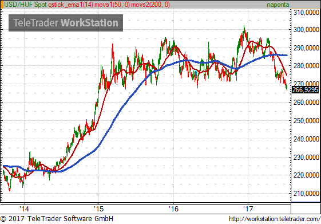Click the 210,0000 price axis label

tap(306, 194)
